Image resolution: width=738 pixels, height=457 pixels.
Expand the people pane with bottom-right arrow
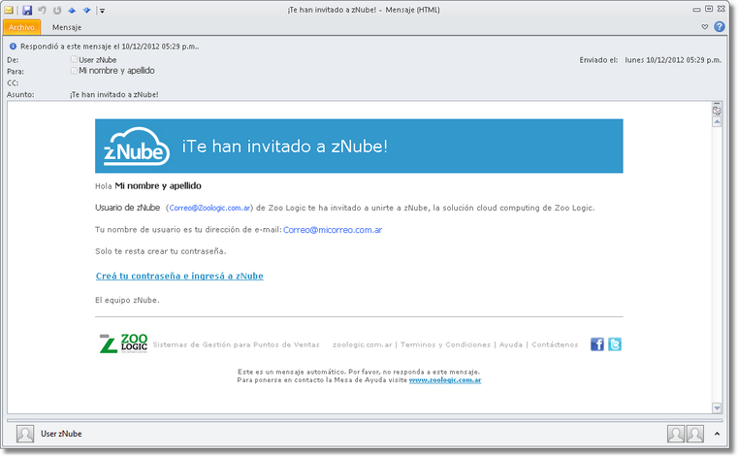tap(717, 434)
